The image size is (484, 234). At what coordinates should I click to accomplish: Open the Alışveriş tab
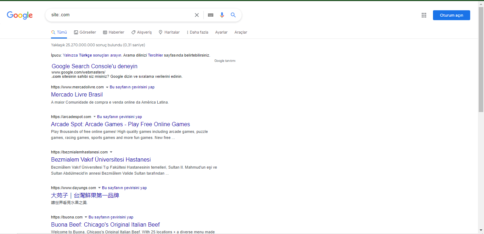click(141, 32)
